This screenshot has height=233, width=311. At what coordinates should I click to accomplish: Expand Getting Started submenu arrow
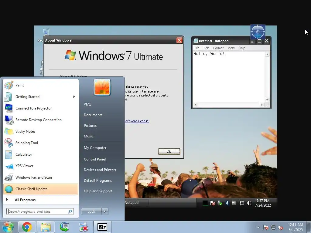[x=74, y=97]
